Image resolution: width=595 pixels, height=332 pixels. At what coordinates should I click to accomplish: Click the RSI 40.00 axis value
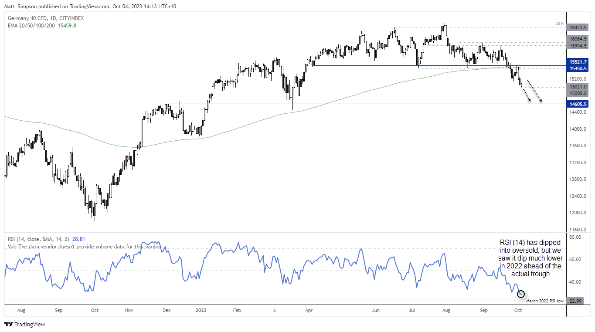pyautogui.click(x=576, y=282)
